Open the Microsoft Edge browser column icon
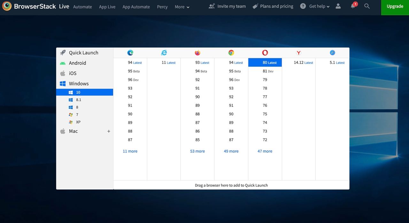This screenshot has width=409, height=223. tap(130, 53)
